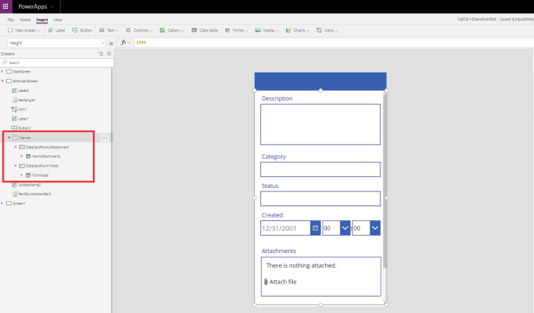
Task: Click the Description field label
Action: point(277,99)
